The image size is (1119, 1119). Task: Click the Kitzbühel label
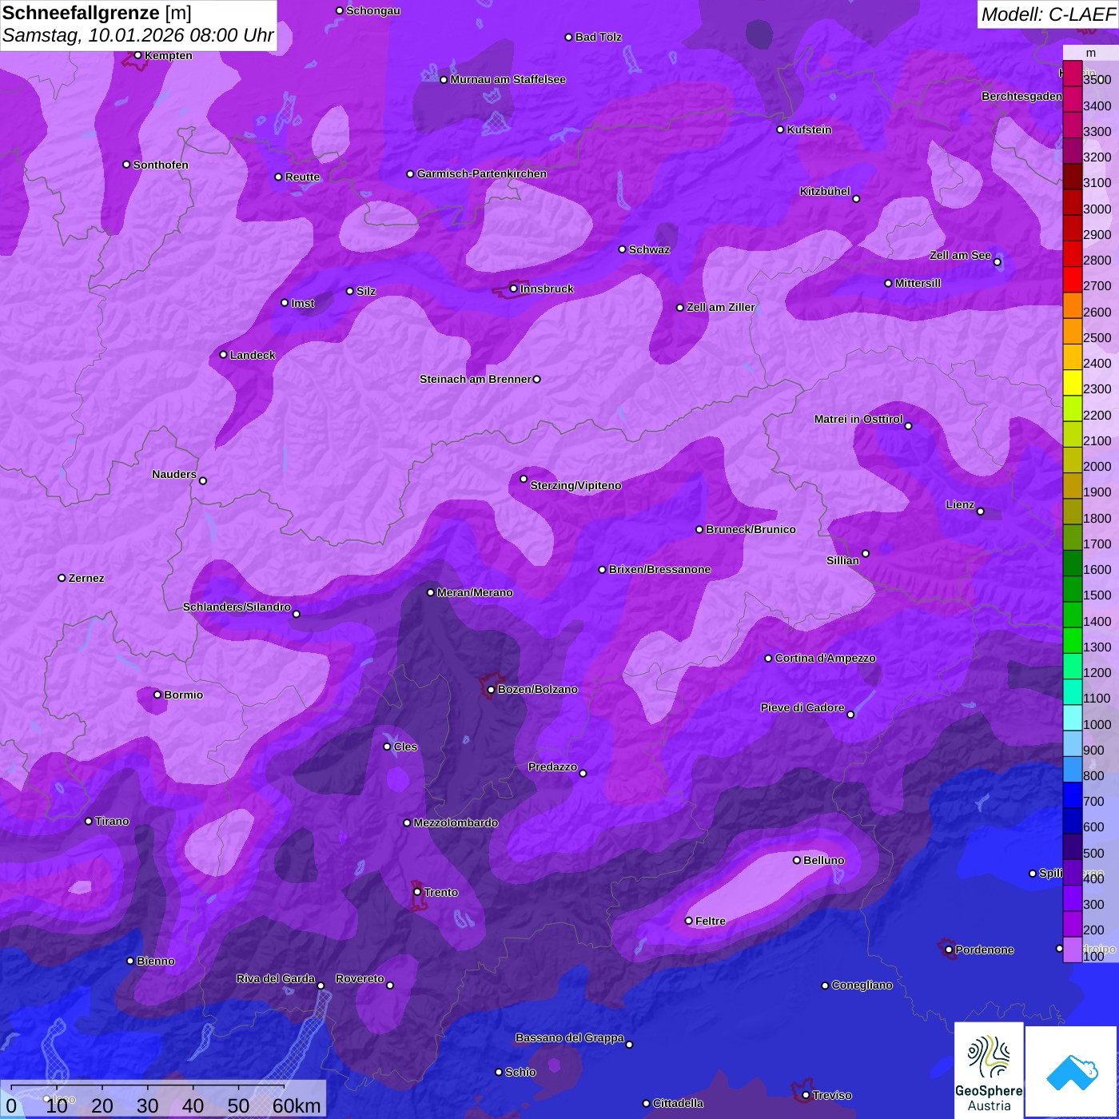pos(825,191)
